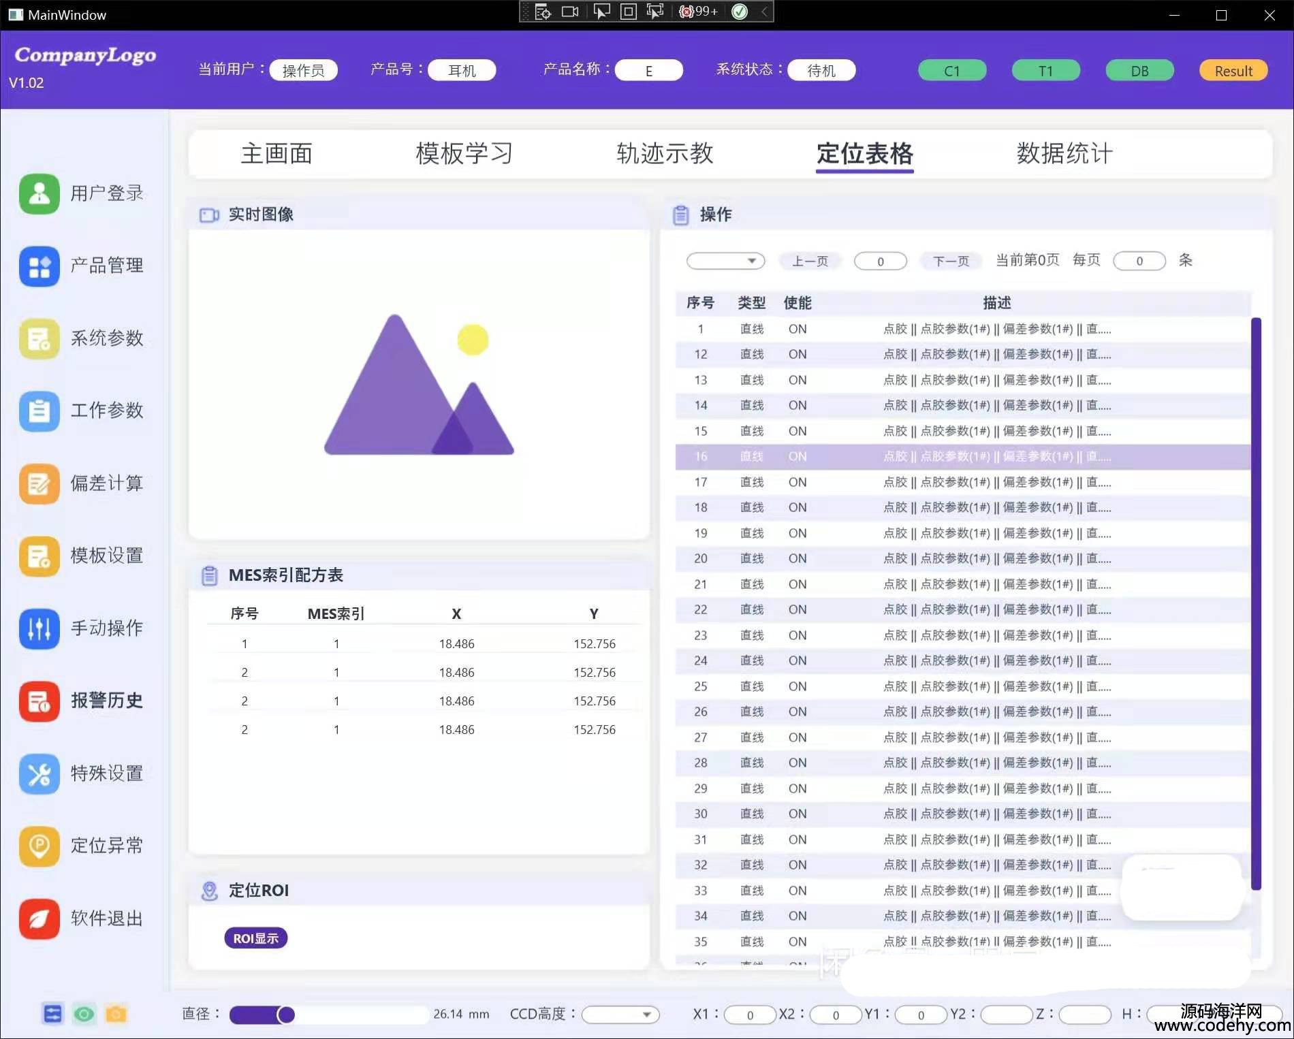Click 下一页 next page button
1294x1039 pixels.
click(951, 261)
